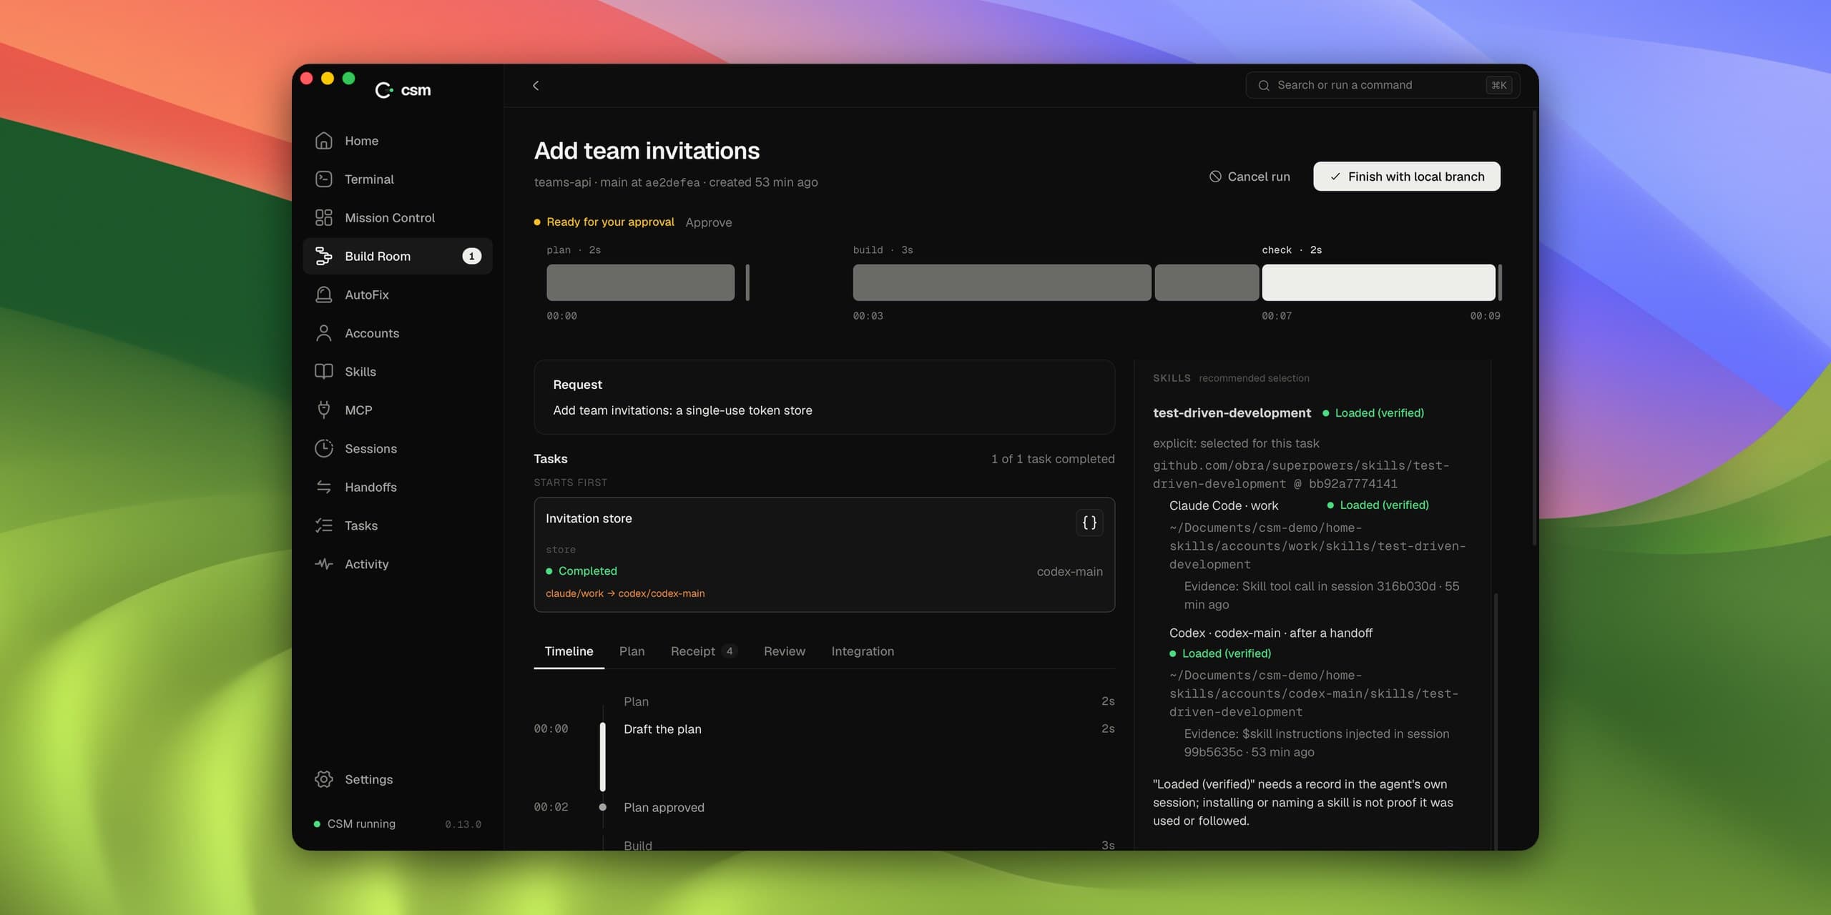1831x915 pixels.
Task: Click '1 of 1 task completed' text
Action: (x=1053, y=459)
